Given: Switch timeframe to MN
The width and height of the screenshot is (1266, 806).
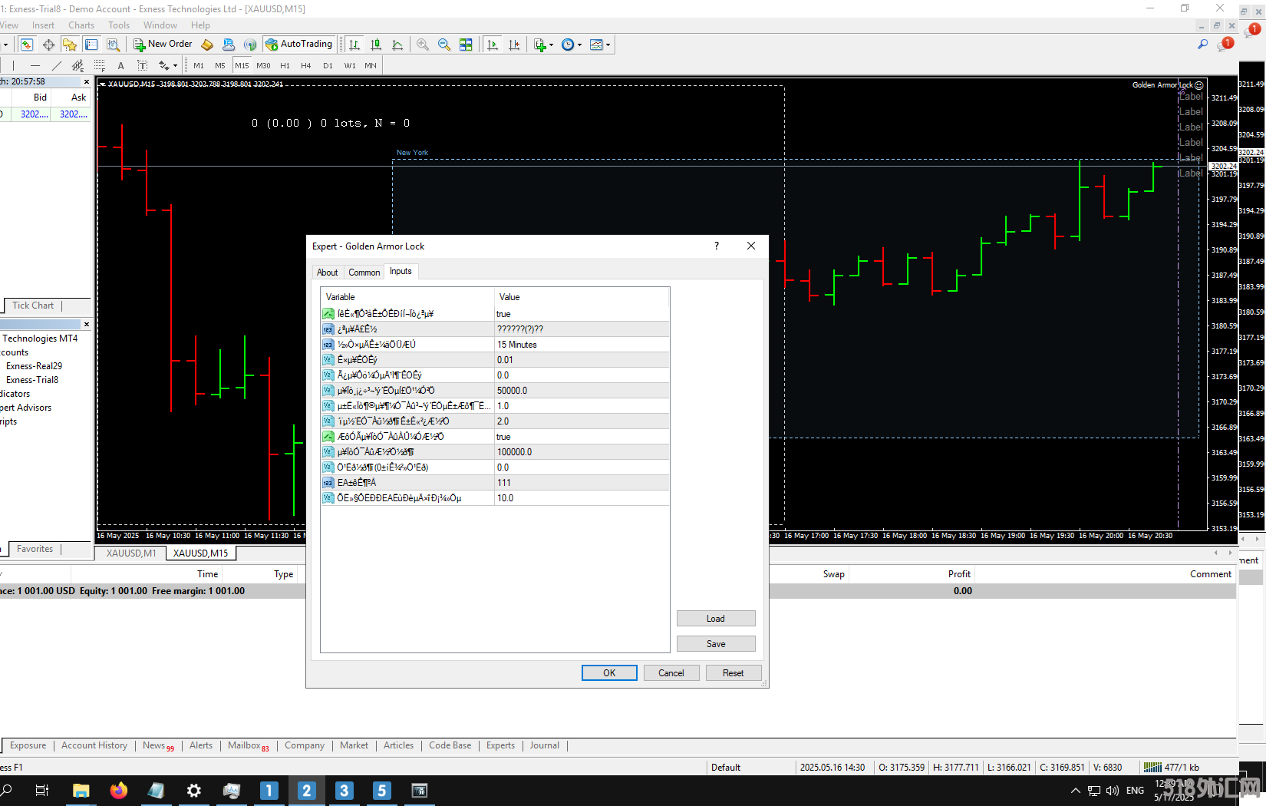Looking at the screenshot, I should click(x=371, y=65).
